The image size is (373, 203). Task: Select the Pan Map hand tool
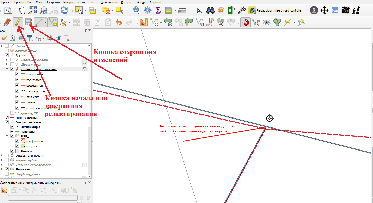coord(23,10)
